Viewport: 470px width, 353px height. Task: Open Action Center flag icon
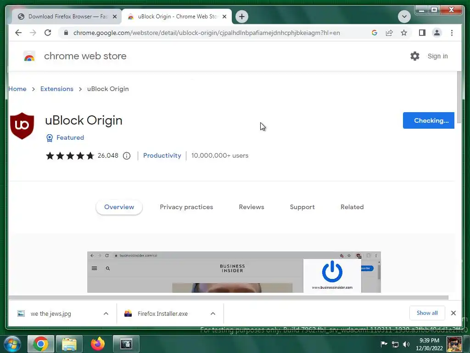384,344
